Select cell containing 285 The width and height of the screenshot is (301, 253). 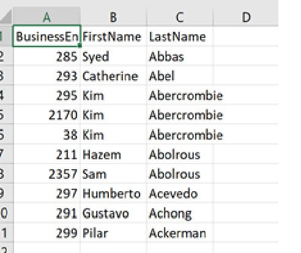coord(46,56)
